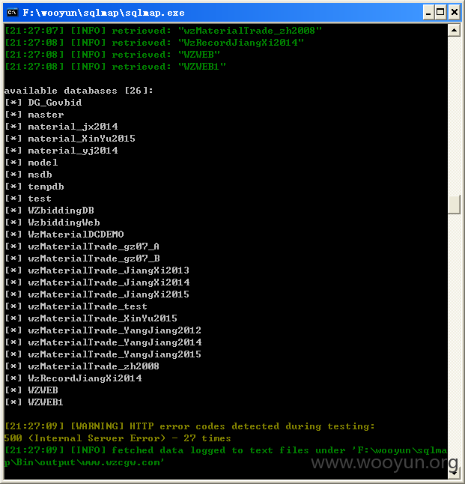Click the wzMaterialTrade_JiangXi2014 entry
The width and height of the screenshot is (465, 484).
click(x=97, y=282)
